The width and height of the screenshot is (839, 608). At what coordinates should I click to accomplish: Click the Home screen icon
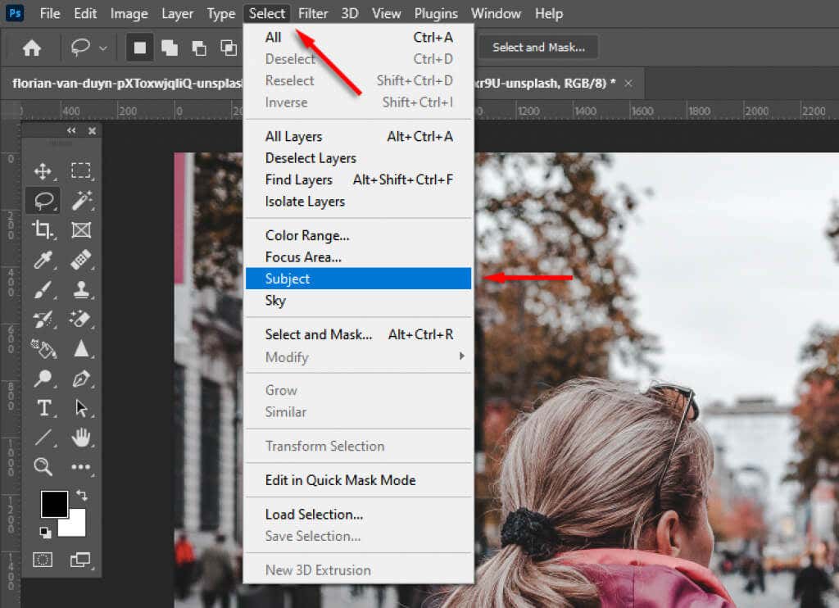[31, 48]
